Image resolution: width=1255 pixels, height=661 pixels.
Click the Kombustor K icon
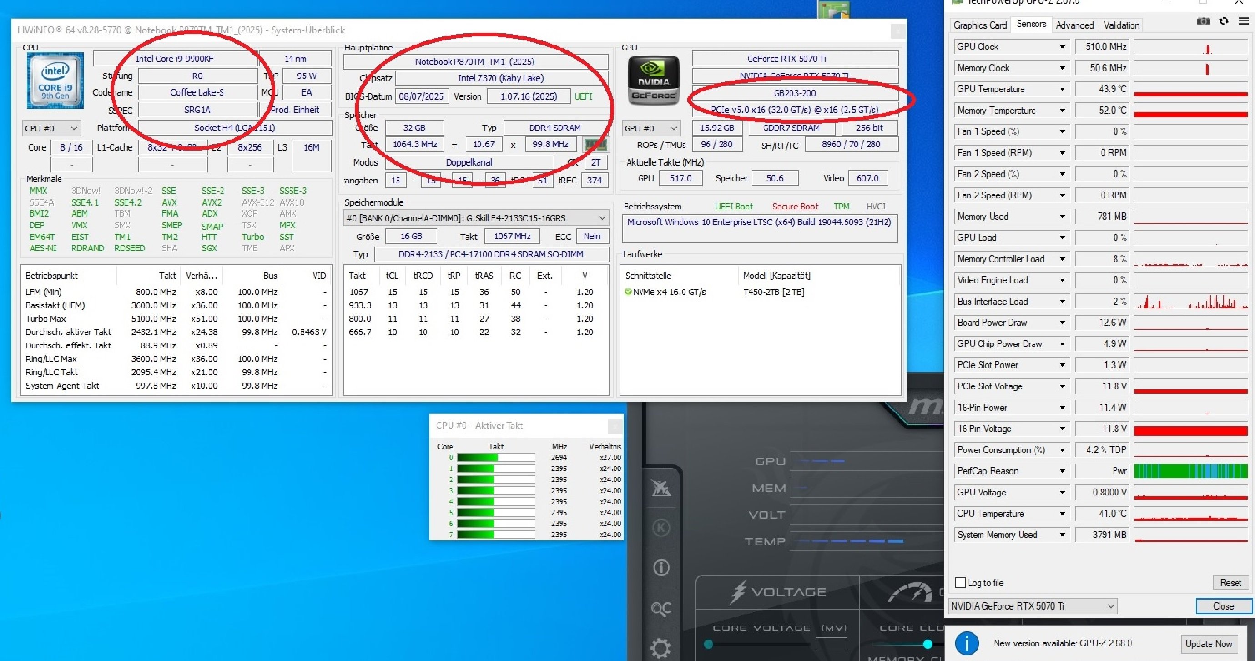tap(660, 528)
